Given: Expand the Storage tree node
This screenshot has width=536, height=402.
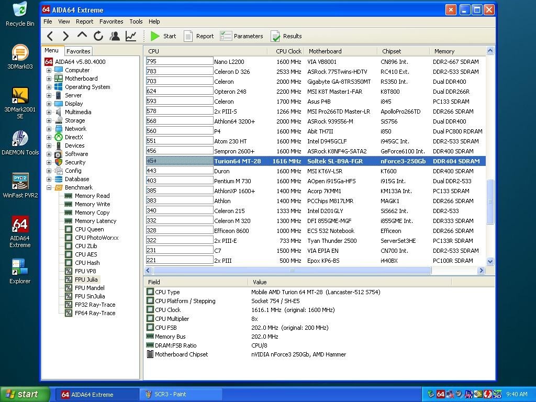Looking at the screenshot, I should [49, 120].
